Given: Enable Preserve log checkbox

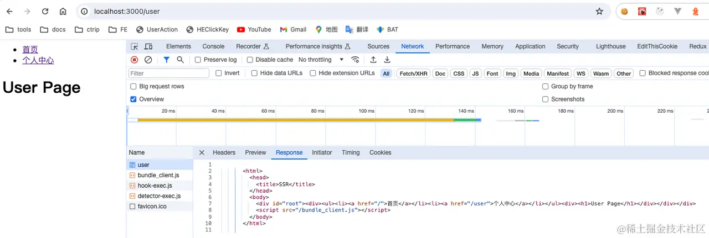Looking at the screenshot, I should (x=198, y=60).
